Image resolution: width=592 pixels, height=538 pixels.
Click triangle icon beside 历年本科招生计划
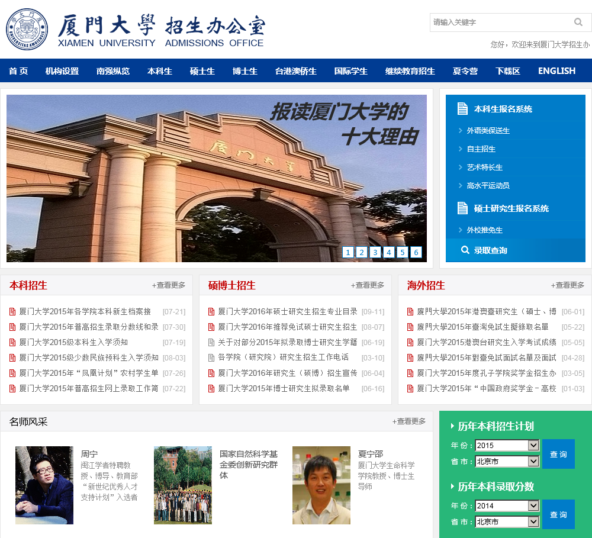tap(452, 426)
